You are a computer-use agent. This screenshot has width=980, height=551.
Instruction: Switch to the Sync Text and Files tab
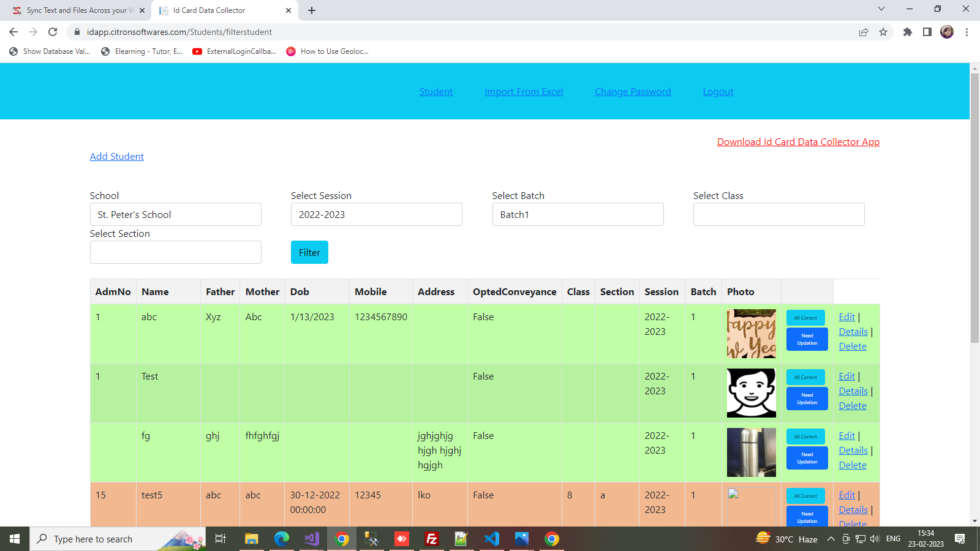coord(77,10)
